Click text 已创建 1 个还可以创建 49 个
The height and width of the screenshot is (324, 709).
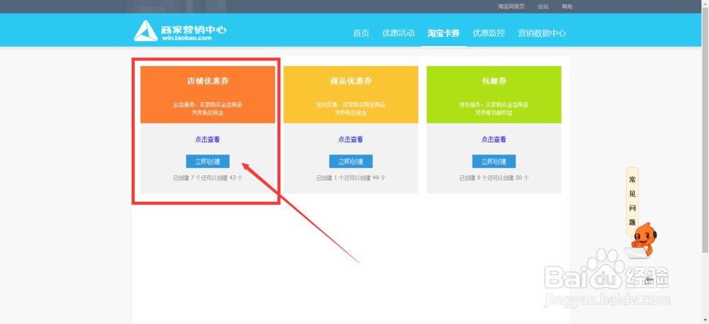pos(351,178)
